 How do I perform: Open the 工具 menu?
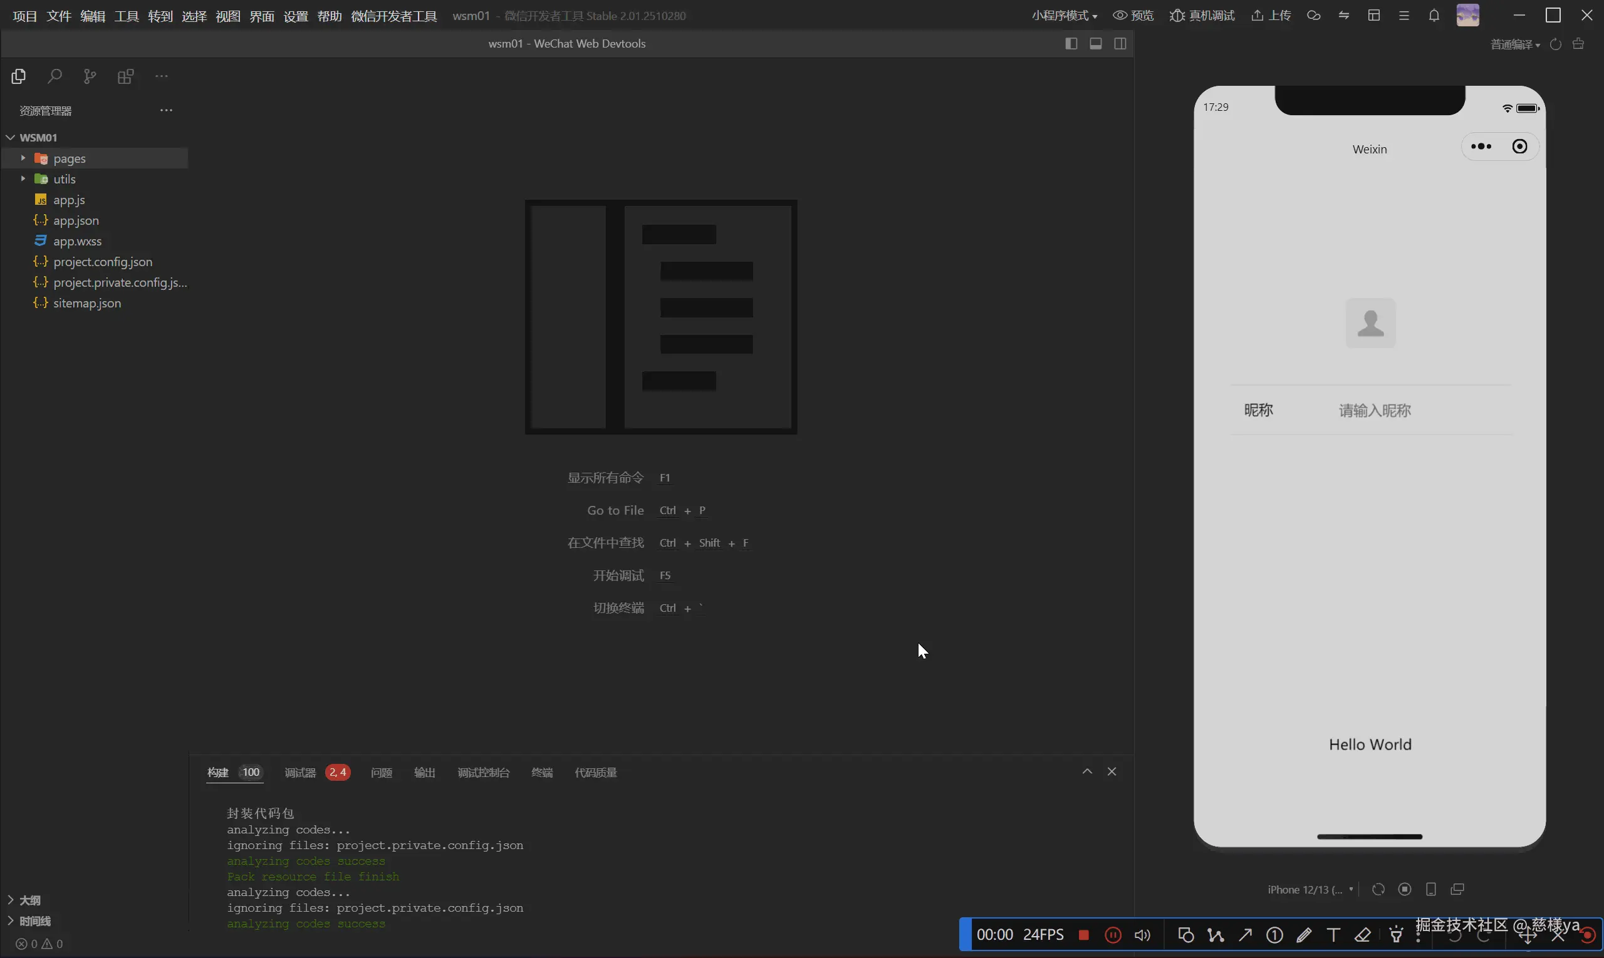point(126,16)
